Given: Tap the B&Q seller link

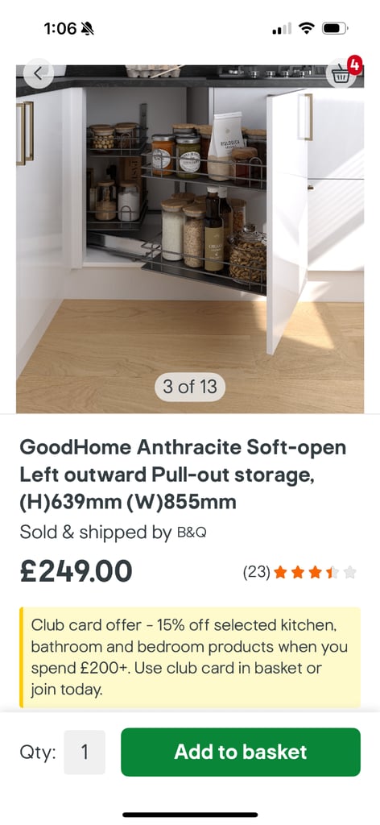Looking at the screenshot, I should point(192,533).
